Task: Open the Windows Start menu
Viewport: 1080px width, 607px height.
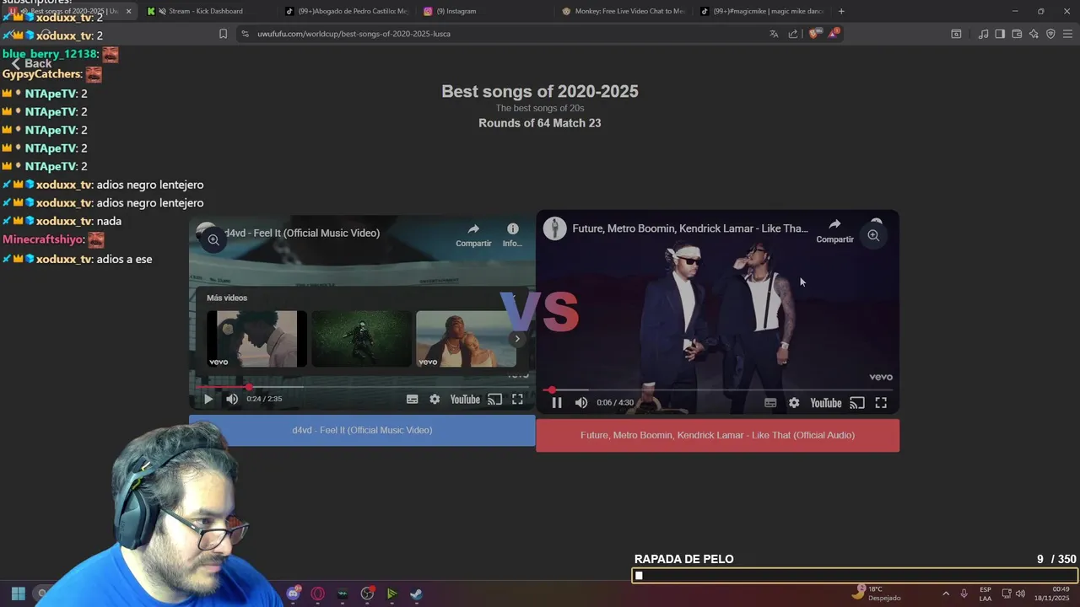Action: (x=18, y=594)
